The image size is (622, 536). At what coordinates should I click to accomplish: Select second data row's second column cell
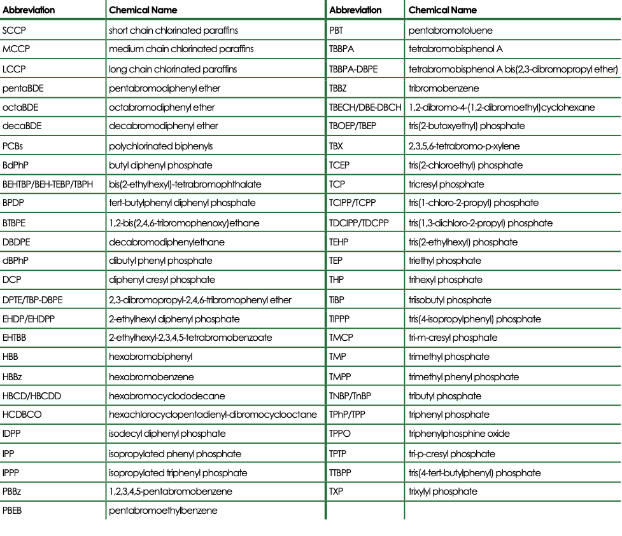click(215, 49)
